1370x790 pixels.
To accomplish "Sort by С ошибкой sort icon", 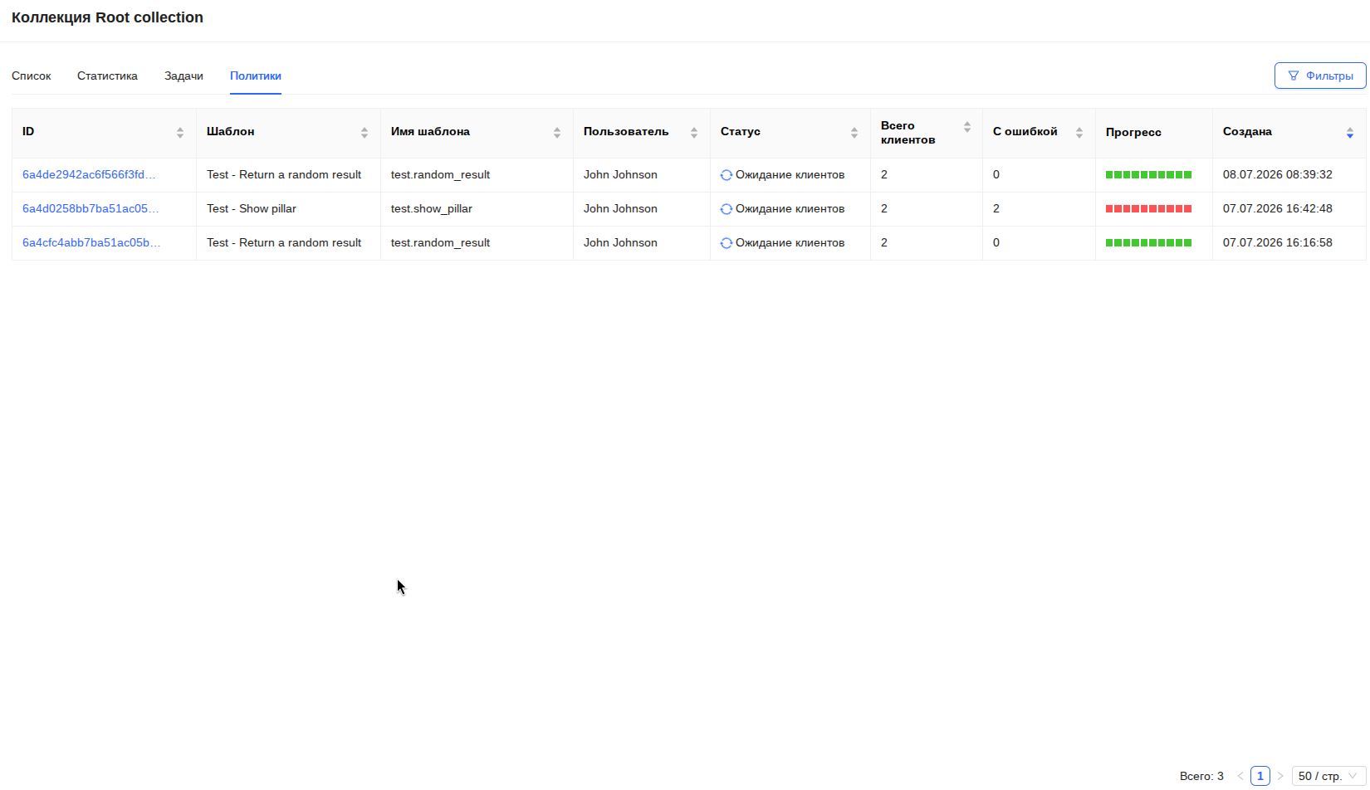I will pos(1079,133).
